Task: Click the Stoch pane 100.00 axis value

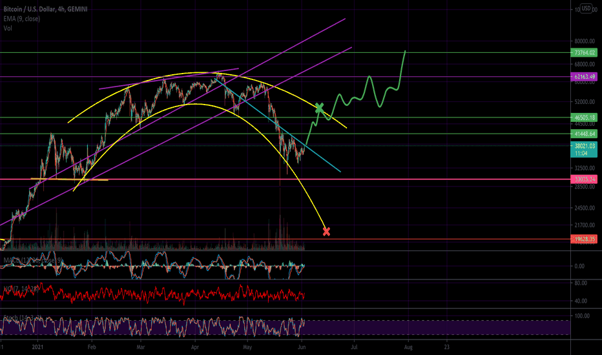Action: click(582, 316)
